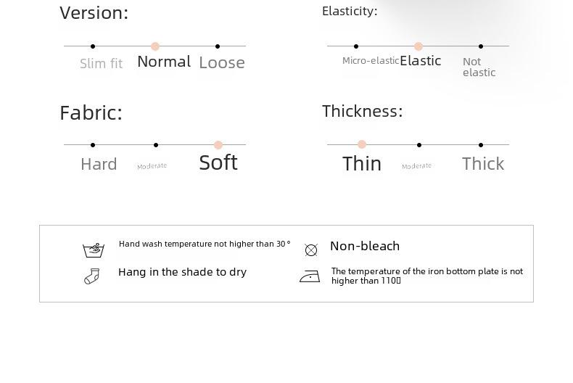
Task: Click the highlighted Thin marker on Thickness scale
Action: [x=362, y=144]
